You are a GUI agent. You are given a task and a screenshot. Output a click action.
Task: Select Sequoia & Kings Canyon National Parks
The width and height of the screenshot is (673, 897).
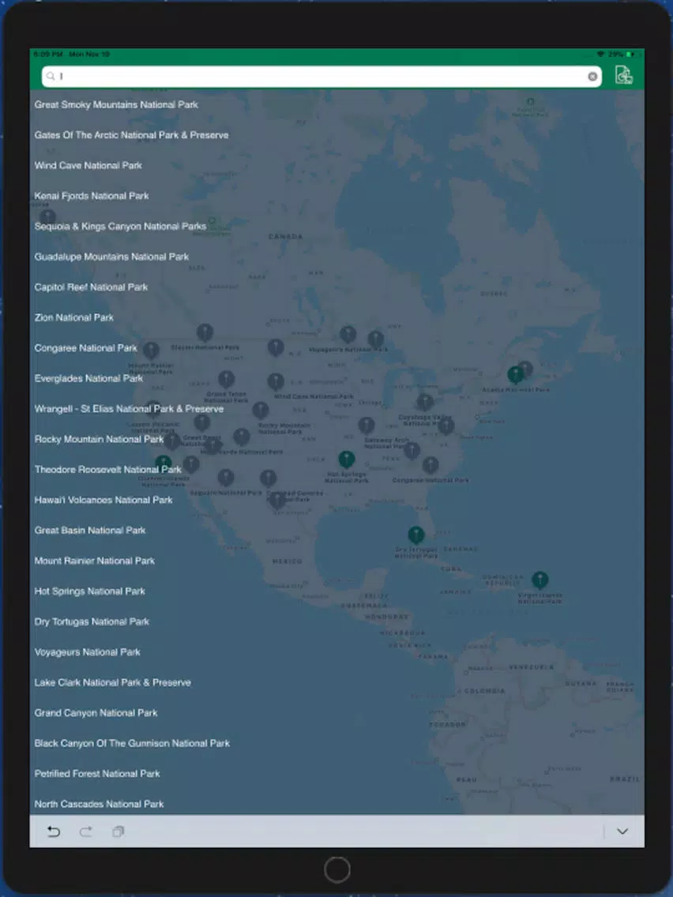pyautogui.click(x=120, y=227)
